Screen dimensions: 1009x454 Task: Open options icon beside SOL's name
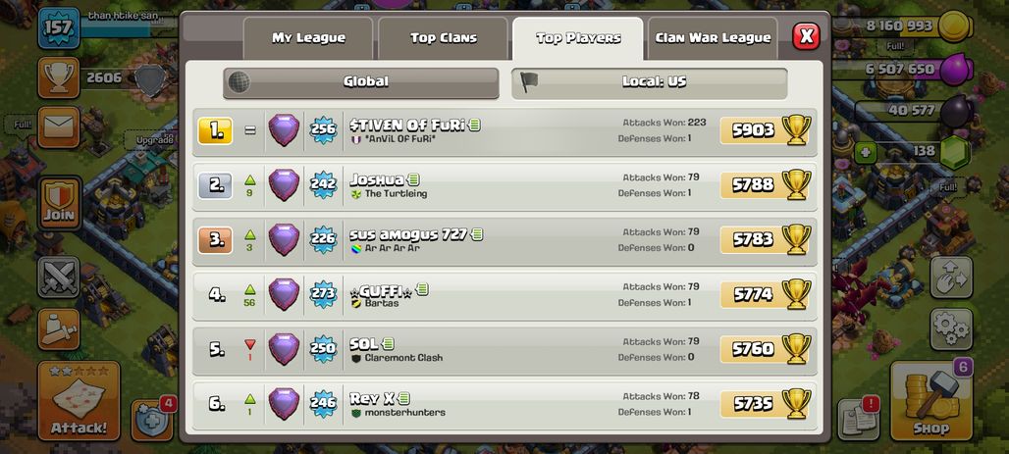[388, 344]
